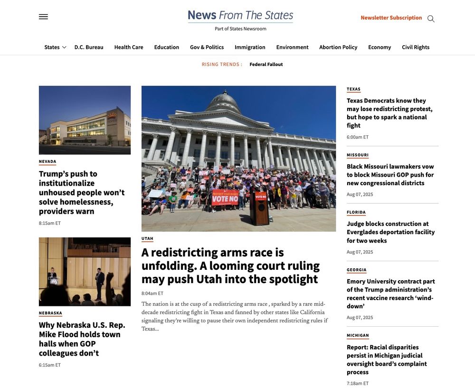Click the 'RISING TRENDS :' label

pos(222,64)
